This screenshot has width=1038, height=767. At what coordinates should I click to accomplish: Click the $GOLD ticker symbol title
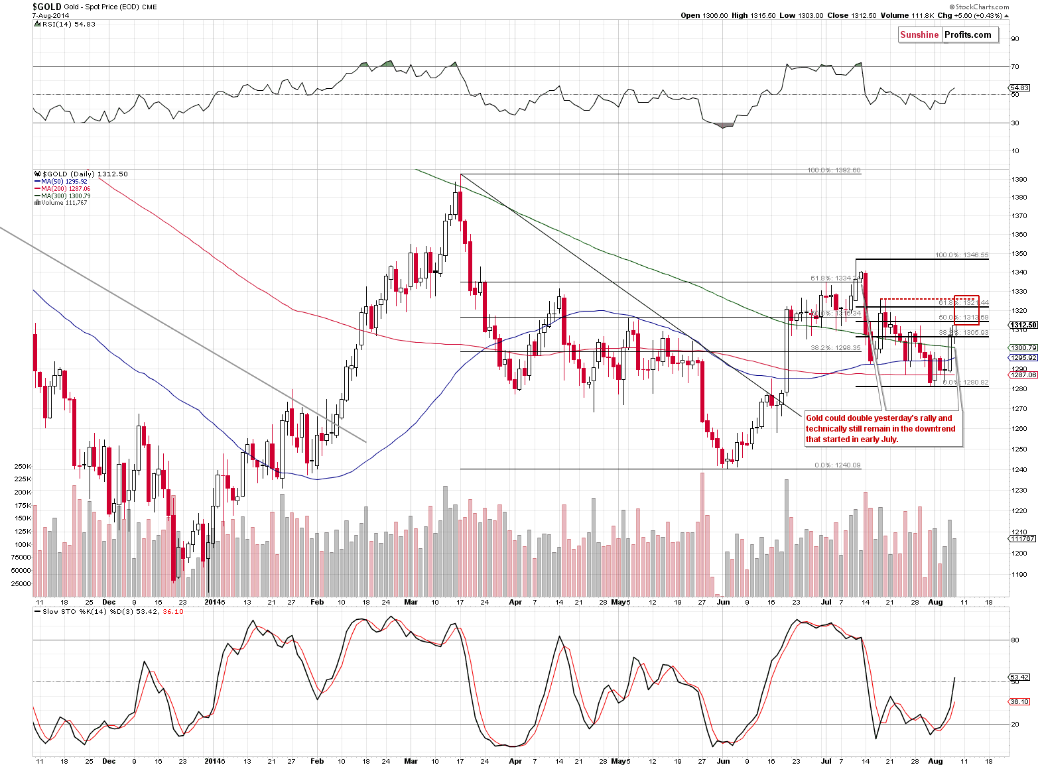tap(46, 7)
